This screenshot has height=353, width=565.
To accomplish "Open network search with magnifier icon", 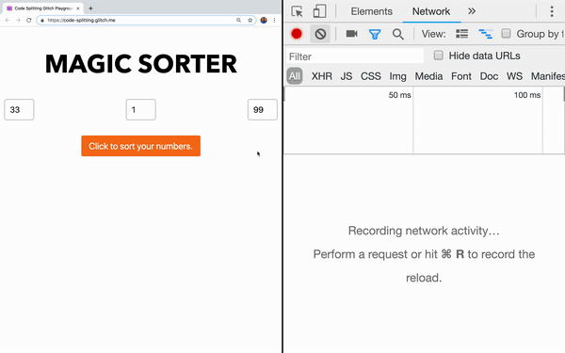I will point(397,34).
